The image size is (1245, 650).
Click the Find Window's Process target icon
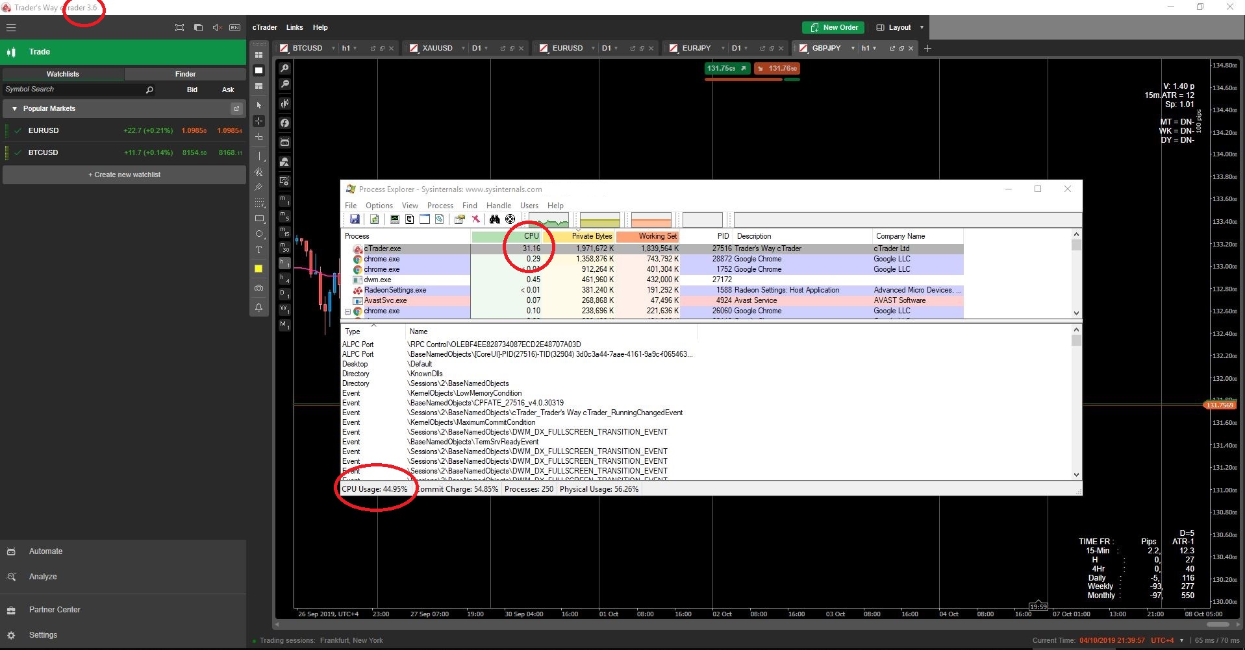click(x=510, y=219)
